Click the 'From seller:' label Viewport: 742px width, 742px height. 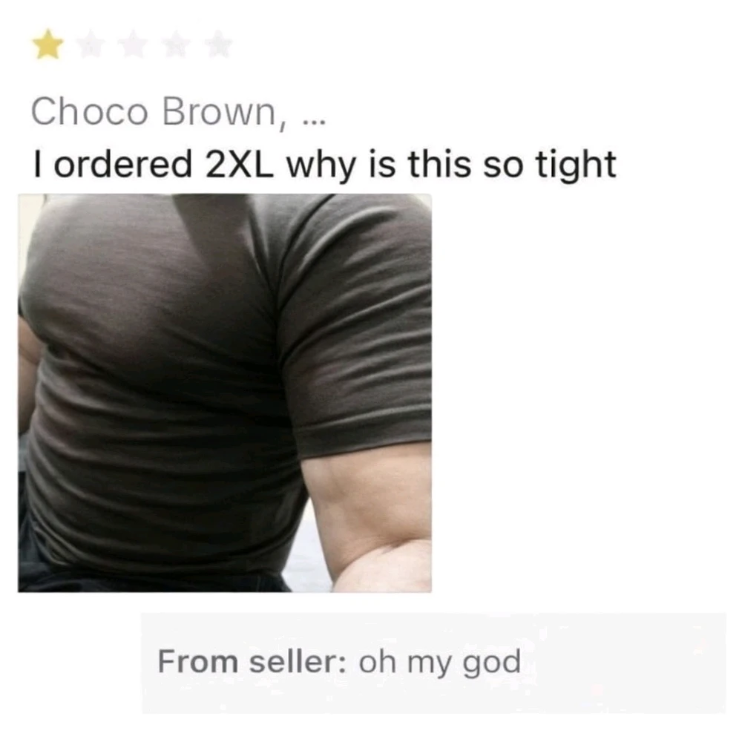(252, 661)
